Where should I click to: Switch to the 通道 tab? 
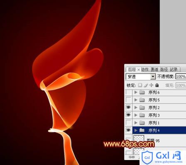(x=154, y=70)
